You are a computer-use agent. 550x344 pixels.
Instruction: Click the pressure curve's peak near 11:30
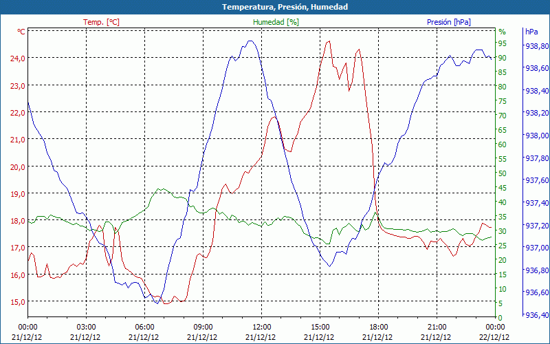pos(250,41)
